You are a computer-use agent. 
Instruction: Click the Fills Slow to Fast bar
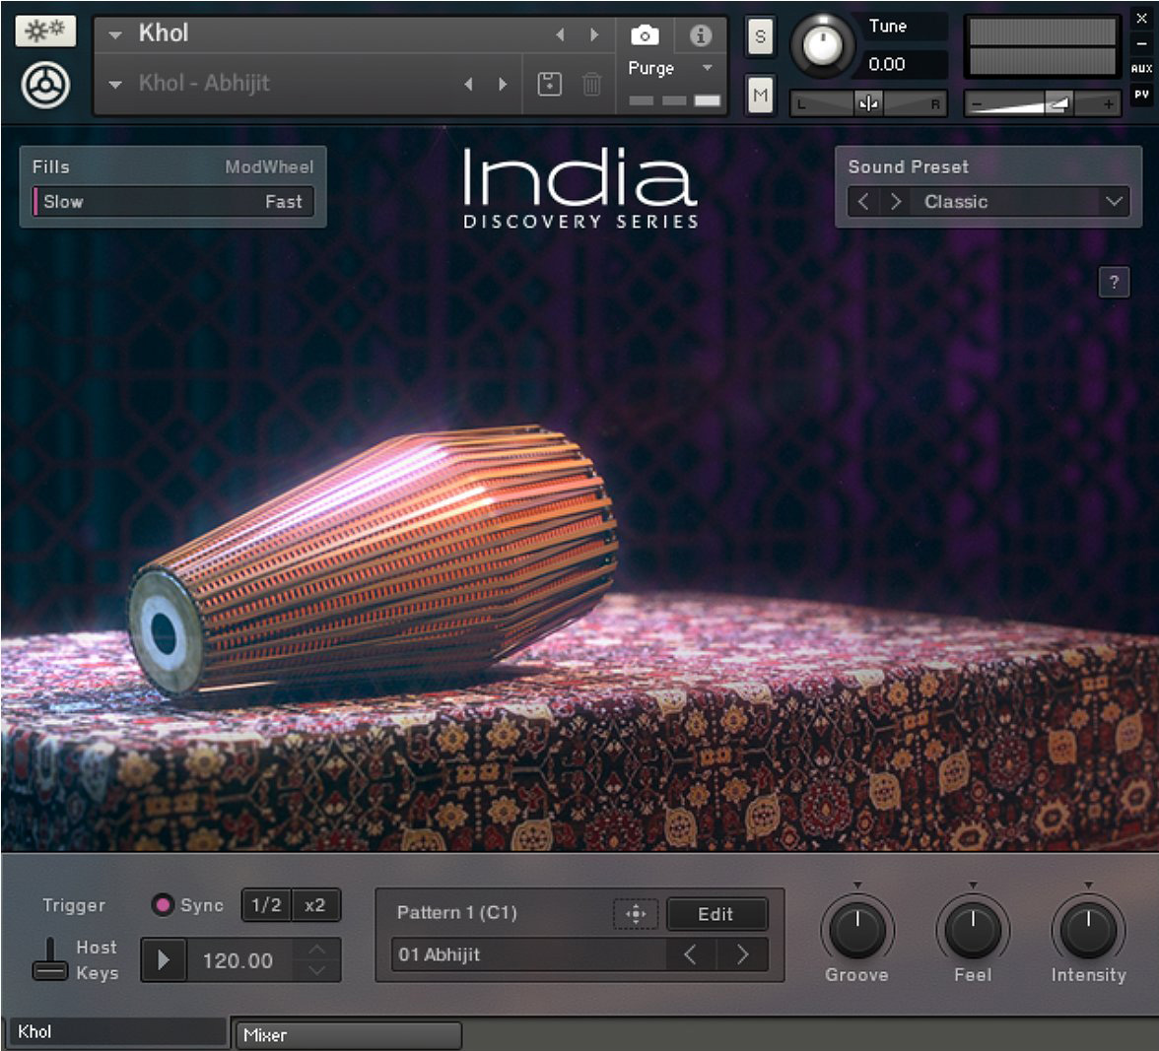click(x=173, y=202)
